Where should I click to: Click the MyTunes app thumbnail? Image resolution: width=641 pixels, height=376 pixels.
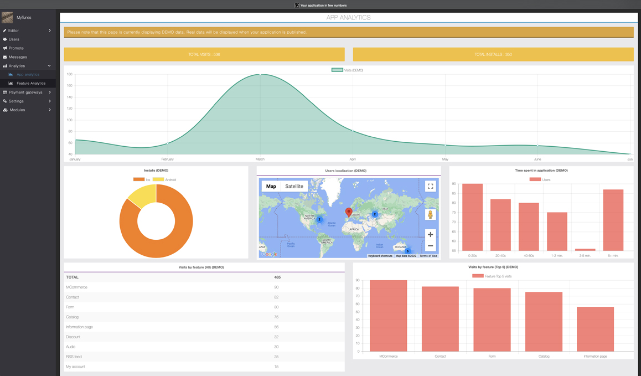click(x=7, y=18)
